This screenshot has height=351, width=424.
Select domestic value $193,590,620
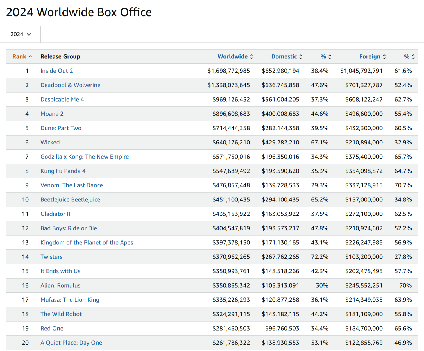(280, 171)
